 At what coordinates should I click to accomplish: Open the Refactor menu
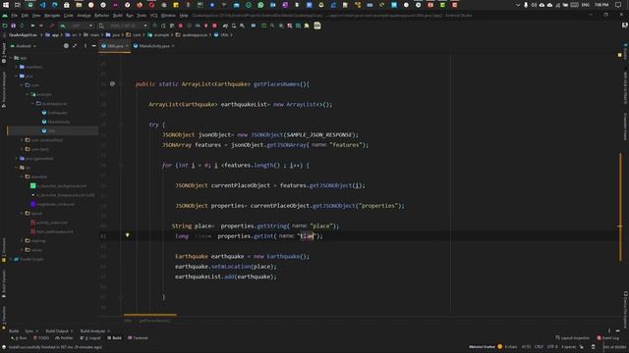pyautogui.click(x=101, y=16)
